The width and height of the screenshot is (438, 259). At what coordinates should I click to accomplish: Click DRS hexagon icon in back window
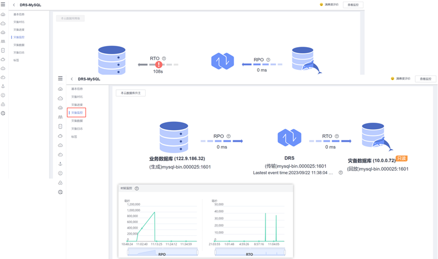pyautogui.click(x=223, y=61)
